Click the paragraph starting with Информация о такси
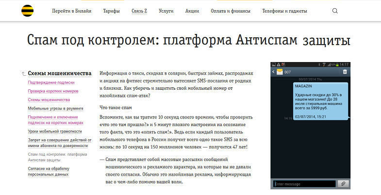Image resolution: width=381 pixels, height=195 pixels. click(176, 84)
